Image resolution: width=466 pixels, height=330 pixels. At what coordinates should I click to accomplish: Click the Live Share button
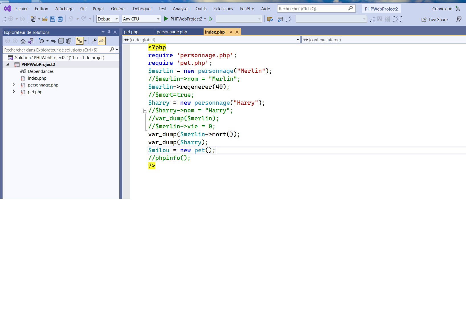click(x=435, y=19)
